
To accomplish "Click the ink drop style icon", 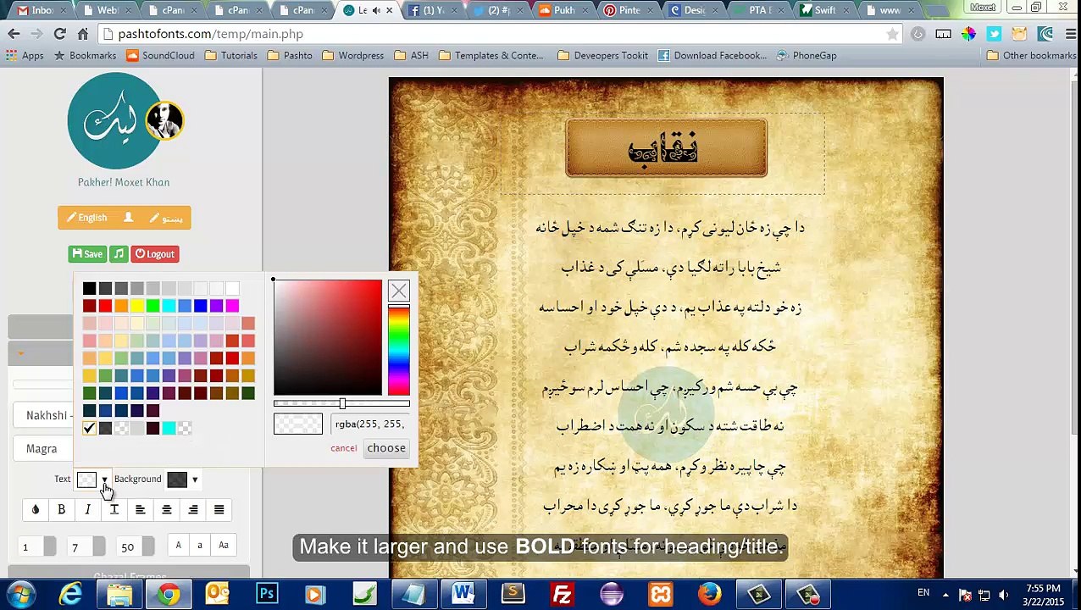I will (35, 510).
